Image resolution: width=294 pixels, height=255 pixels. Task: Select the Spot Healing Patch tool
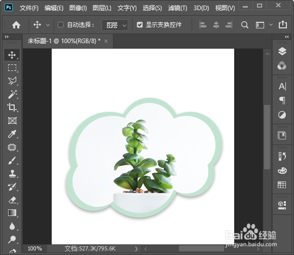pos(12,147)
